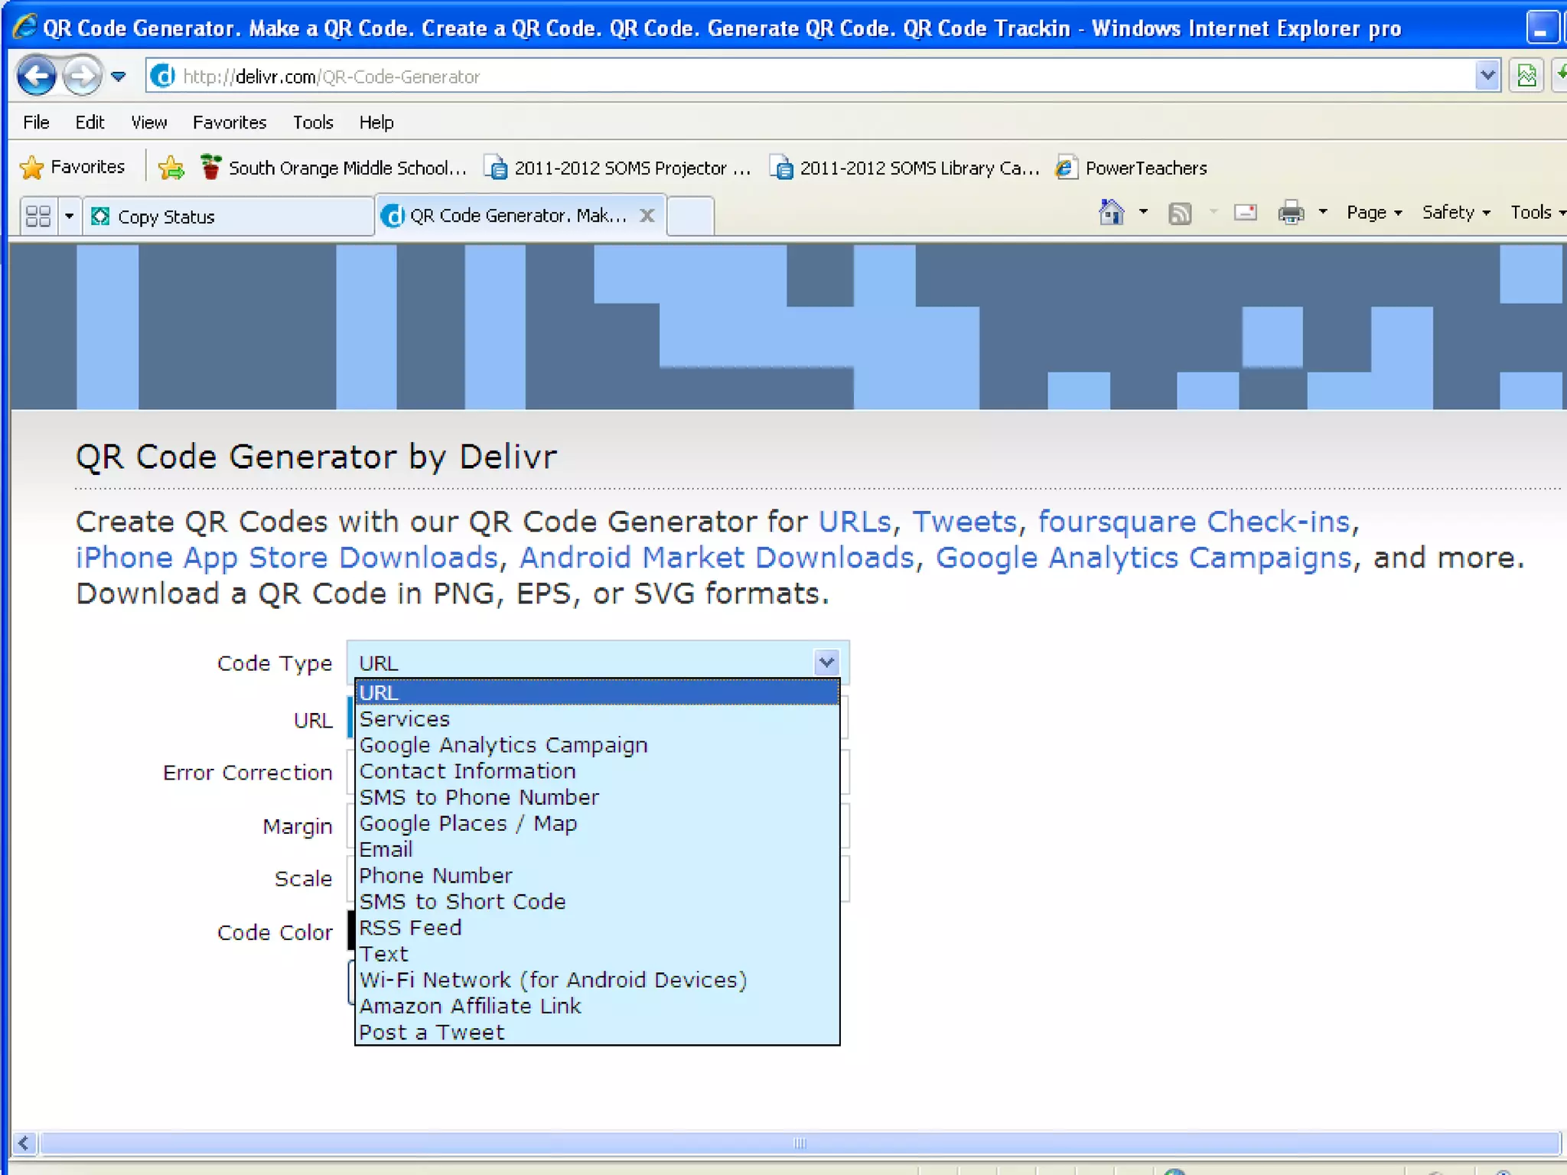1567x1175 pixels.
Task: Click Add to Favorites Bar star icon
Action: pyautogui.click(x=171, y=168)
